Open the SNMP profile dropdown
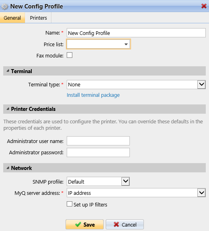209x231 pixels. tap(98, 181)
